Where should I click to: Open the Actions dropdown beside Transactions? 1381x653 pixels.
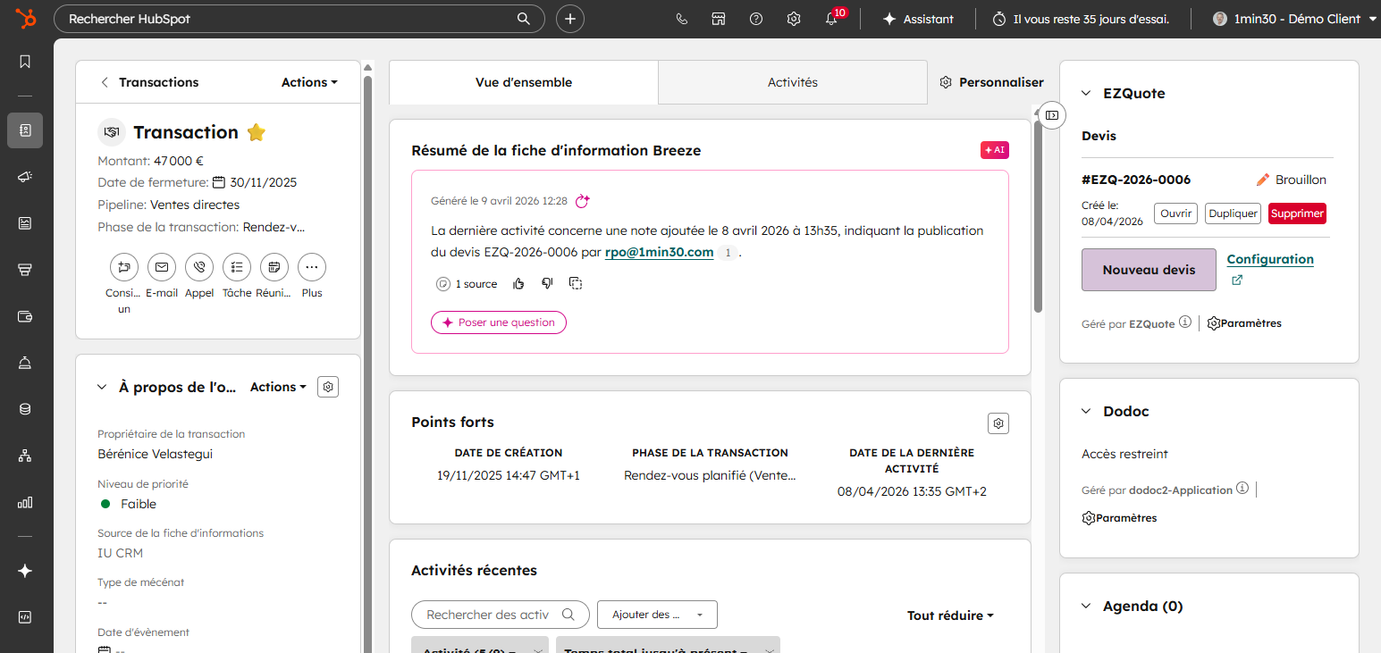coord(309,82)
